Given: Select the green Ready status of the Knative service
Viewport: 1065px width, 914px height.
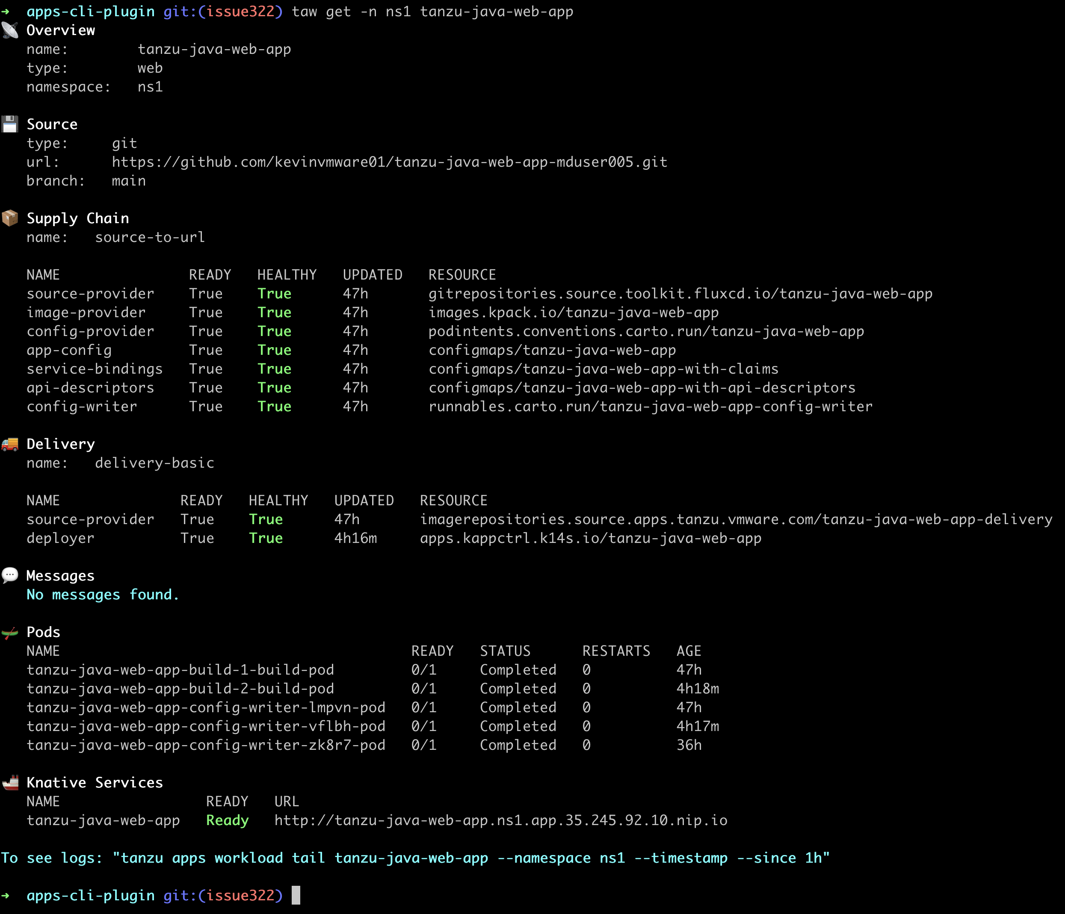Looking at the screenshot, I should (227, 820).
